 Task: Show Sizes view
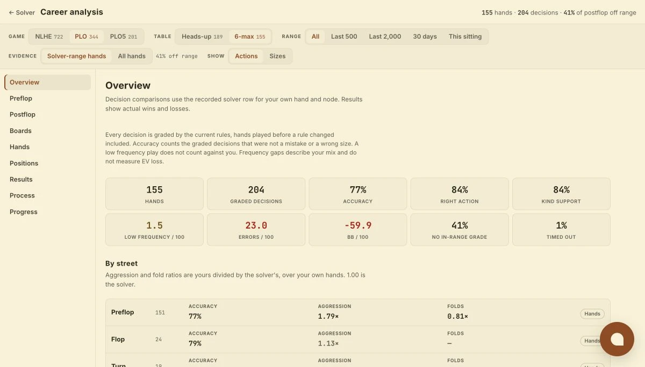277,56
